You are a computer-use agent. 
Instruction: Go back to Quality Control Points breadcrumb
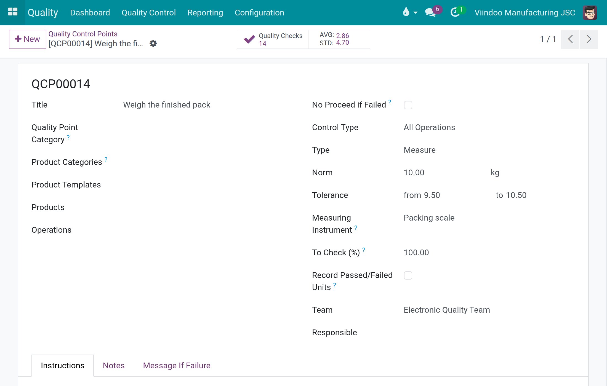click(83, 34)
